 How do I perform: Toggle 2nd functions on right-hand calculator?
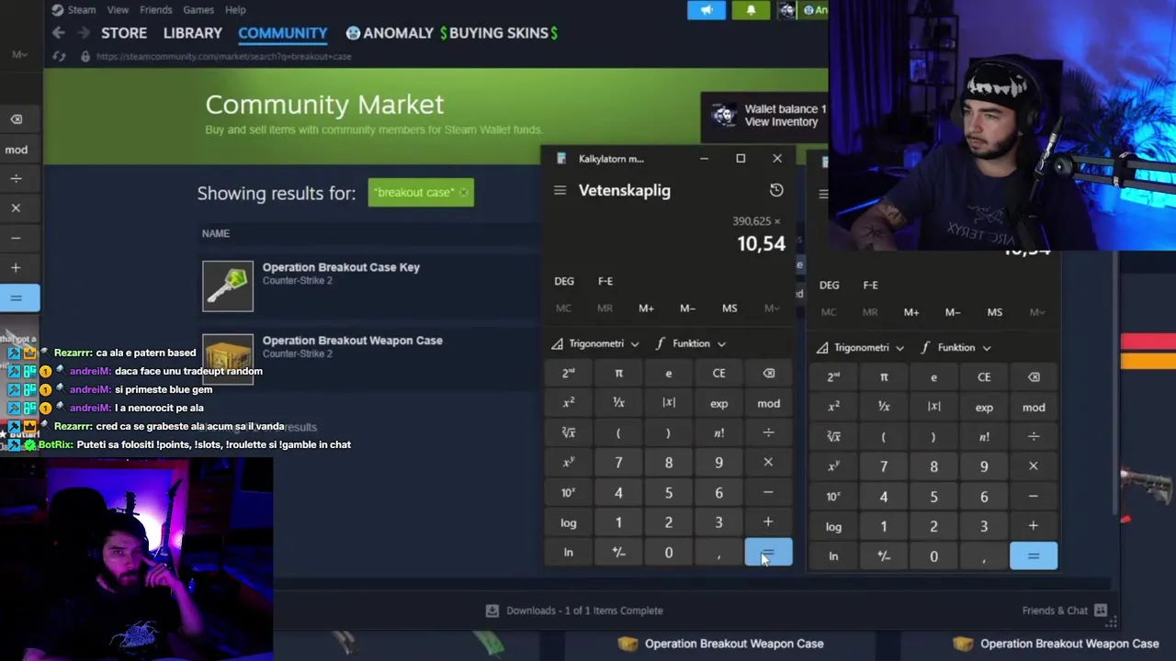click(833, 377)
